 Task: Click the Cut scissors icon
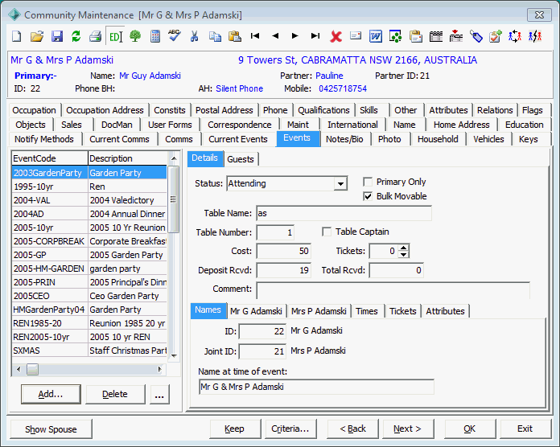click(194, 36)
